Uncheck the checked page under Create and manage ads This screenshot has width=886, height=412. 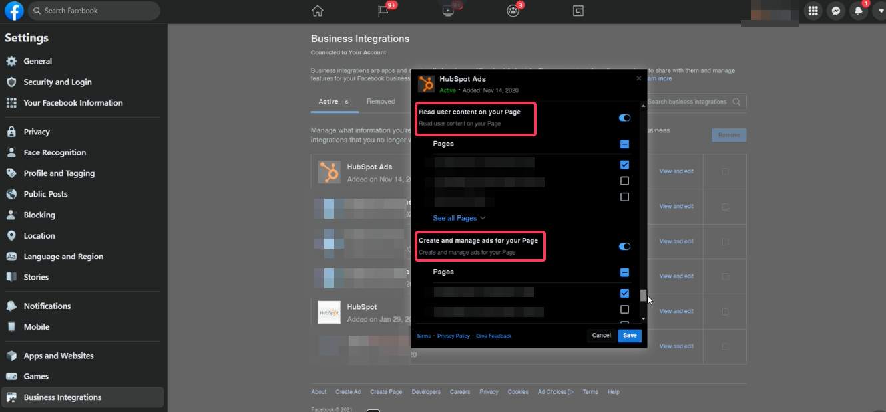click(x=624, y=293)
